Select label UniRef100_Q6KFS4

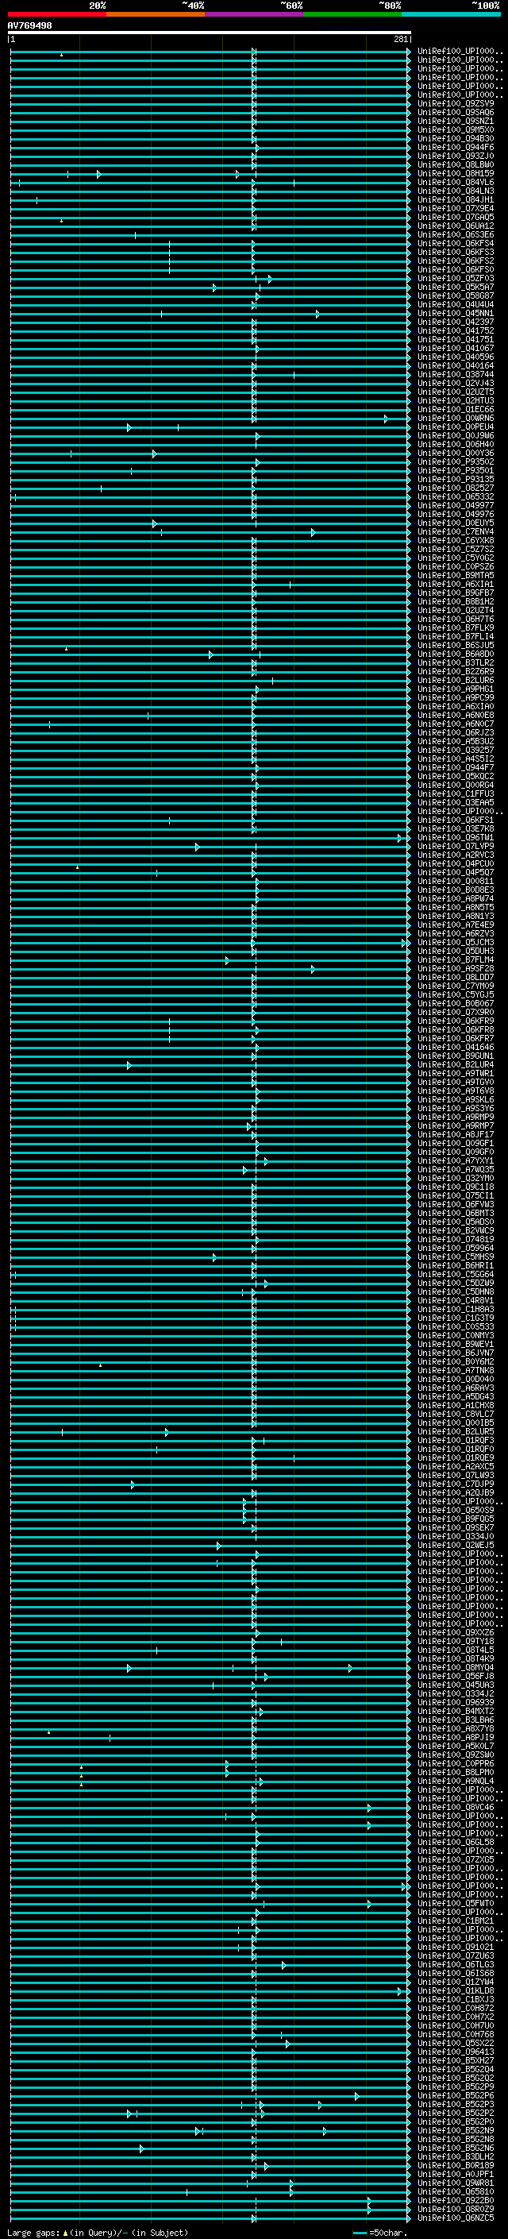click(456, 245)
